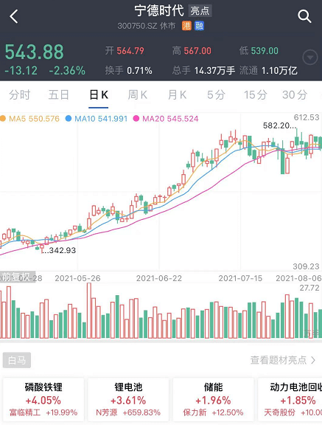Toggle the 前复权 adjustment setting
Screen dimensions: 322x425
pos(18,277)
